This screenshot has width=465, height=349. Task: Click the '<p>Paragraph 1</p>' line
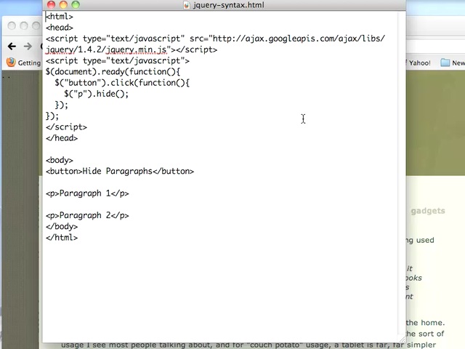87,193
